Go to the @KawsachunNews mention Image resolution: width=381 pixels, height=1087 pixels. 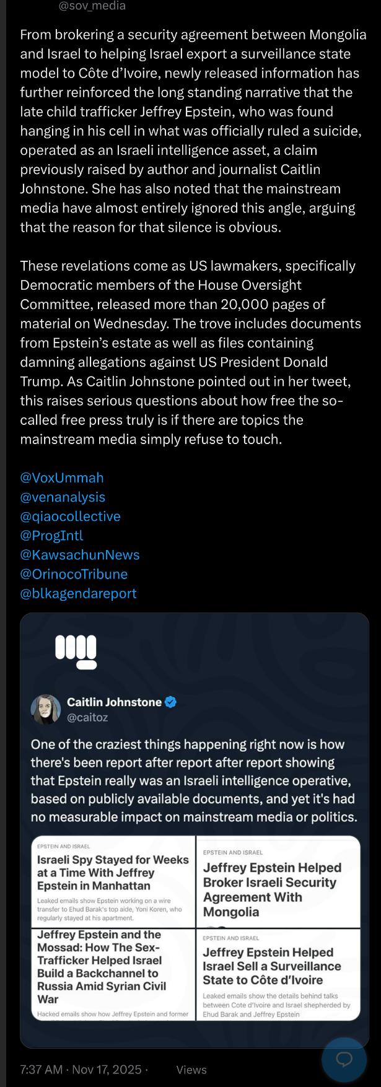click(x=80, y=554)
